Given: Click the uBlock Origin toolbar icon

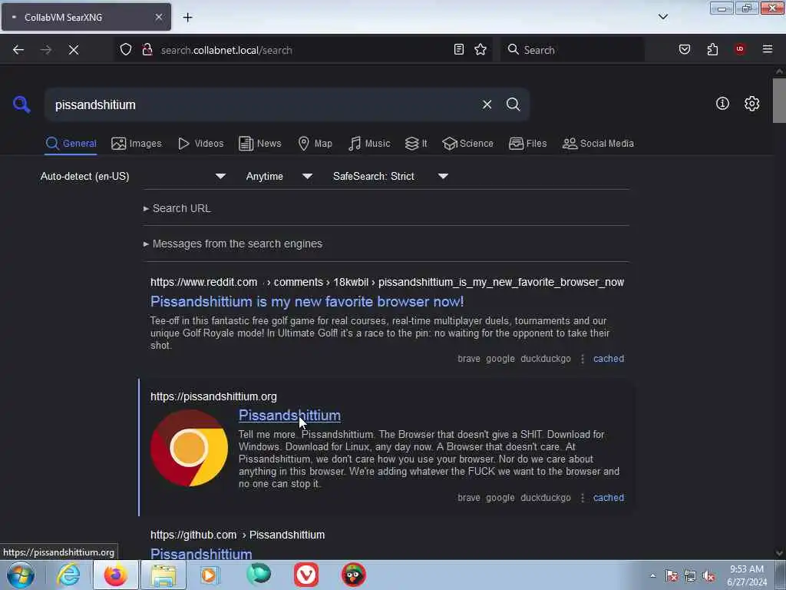Looking at the screenshot, I should click(740, 49).
